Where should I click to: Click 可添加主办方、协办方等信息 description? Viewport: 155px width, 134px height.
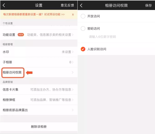tap(51, 90)
